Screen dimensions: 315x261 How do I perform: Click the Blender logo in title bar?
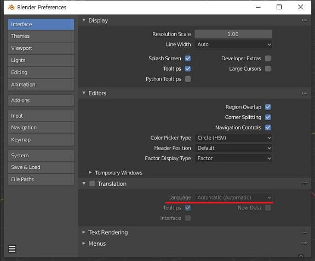click(12, 7)
